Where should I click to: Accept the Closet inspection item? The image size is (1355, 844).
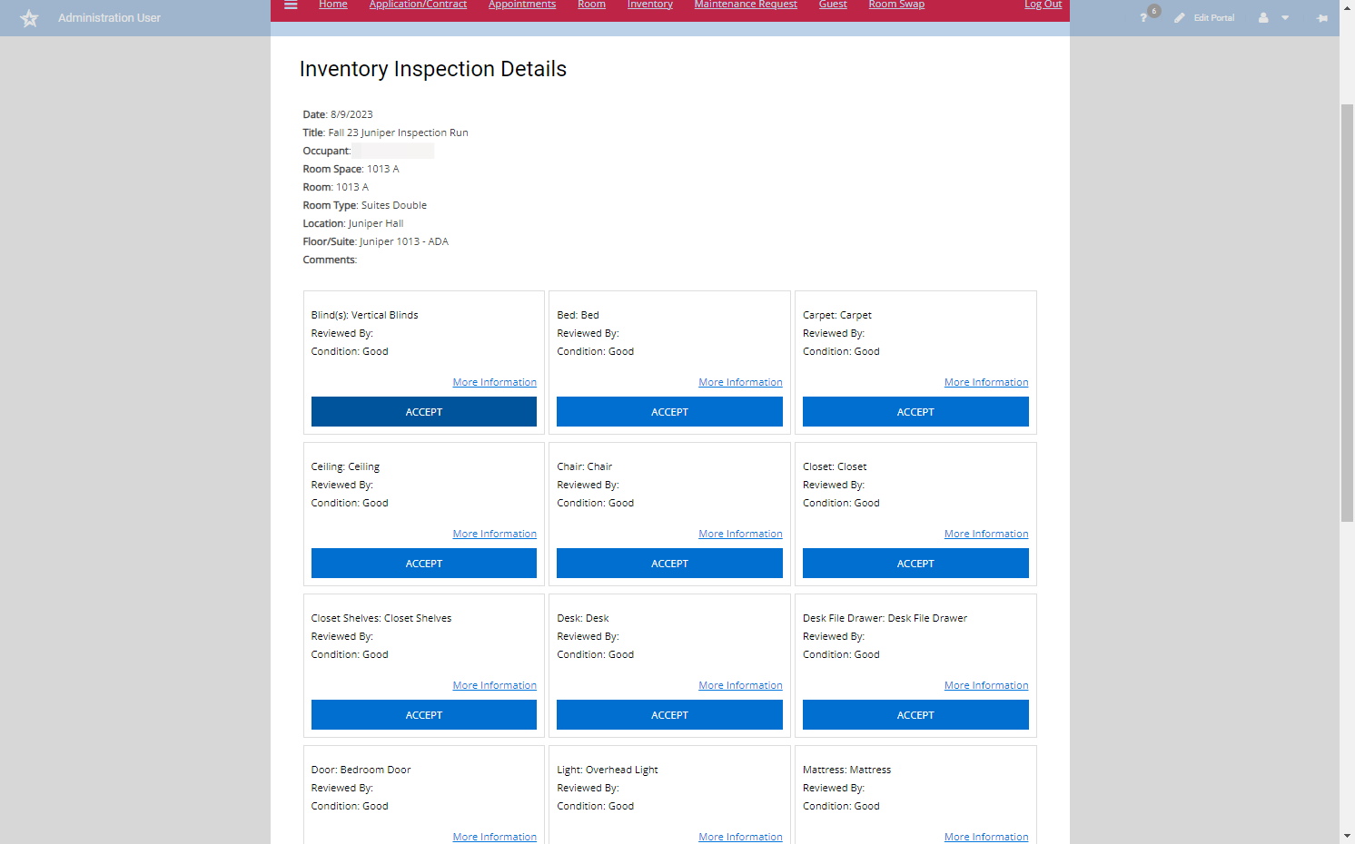tap(915, 564)
